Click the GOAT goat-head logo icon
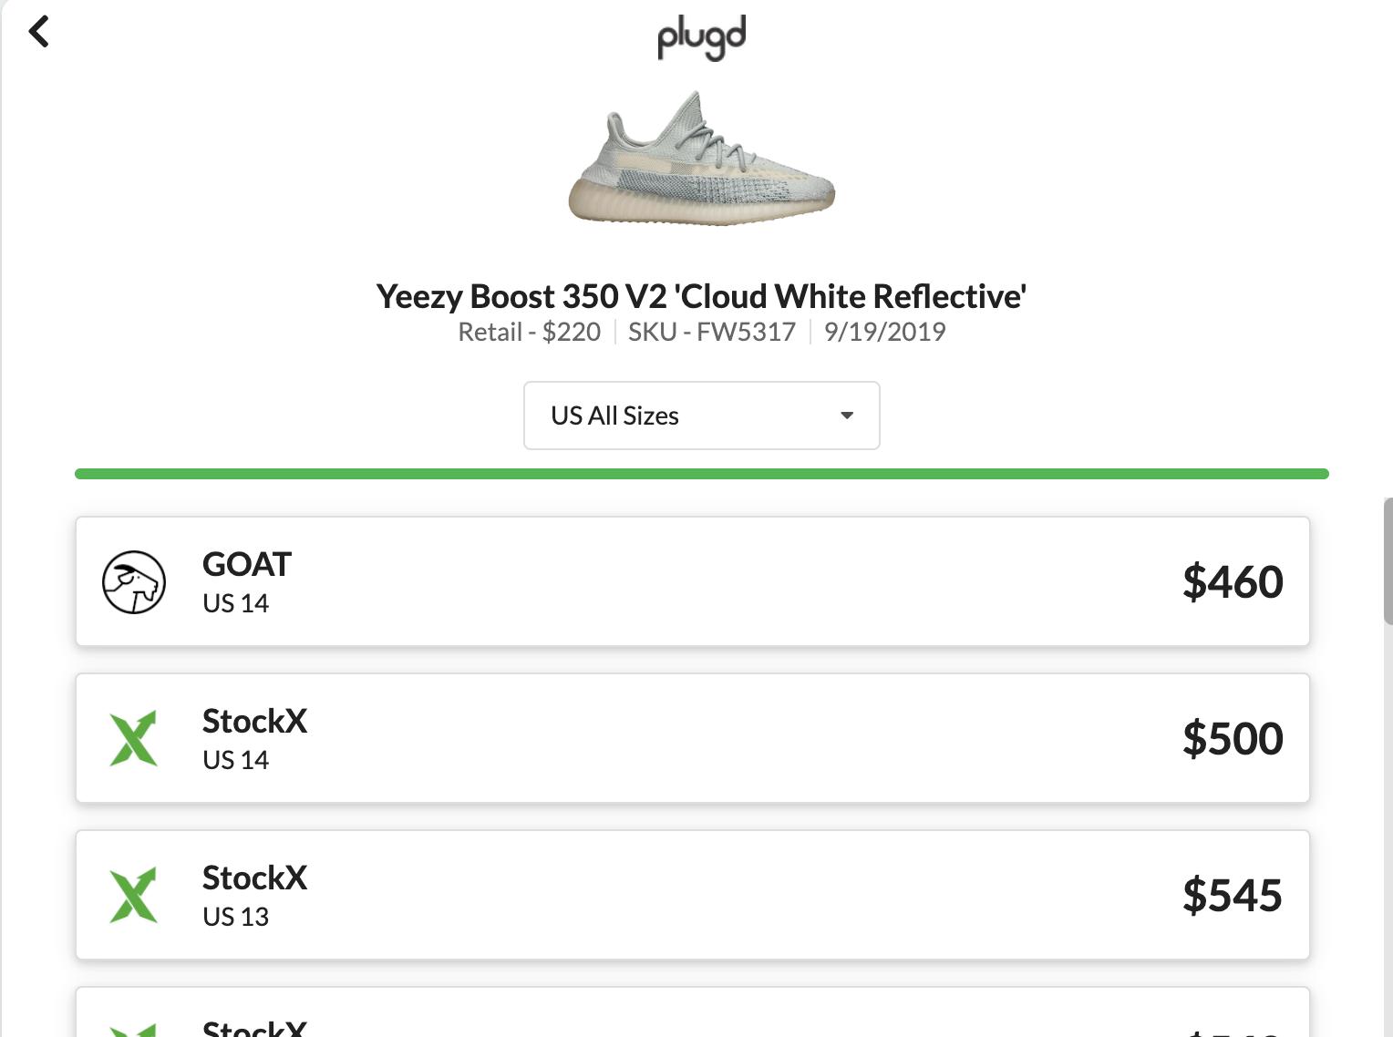The height and width of the screenshot is (1037, 1393). pyautogui.click(x=134, y=581)
